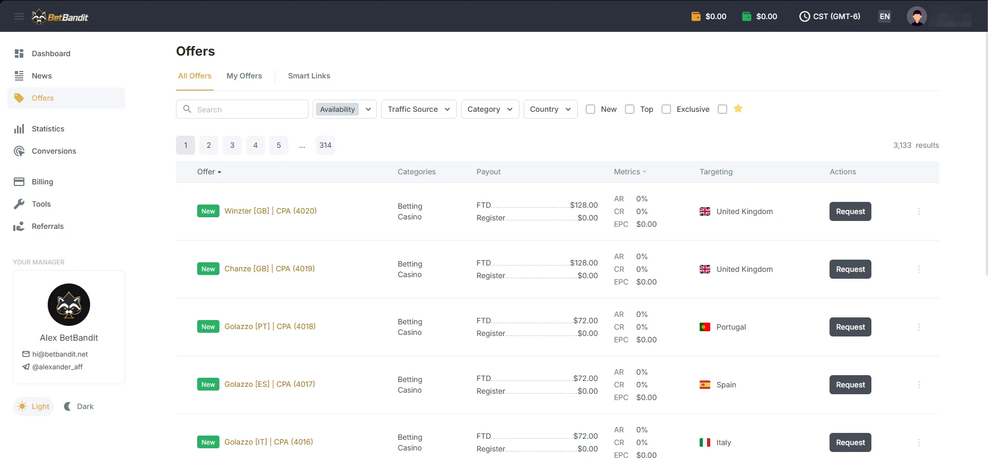Select the Offers tag item in sidebar
The height and width of the screenshot is (470, 988).
(66, 98)
